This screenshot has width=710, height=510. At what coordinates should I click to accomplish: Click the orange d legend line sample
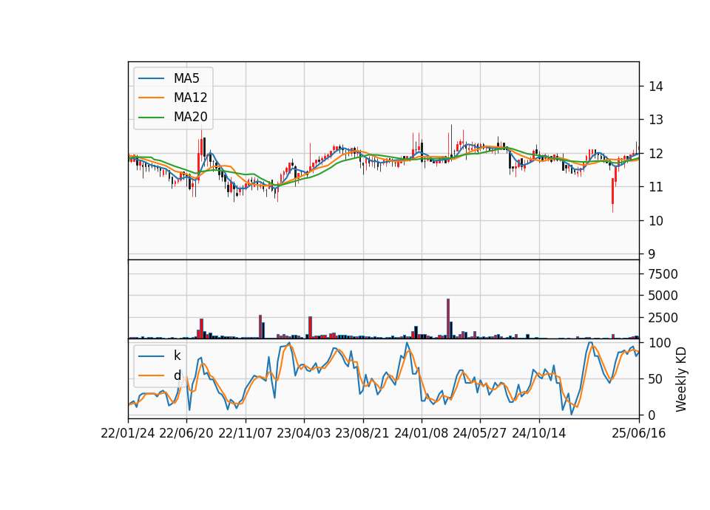click(151, 375)
